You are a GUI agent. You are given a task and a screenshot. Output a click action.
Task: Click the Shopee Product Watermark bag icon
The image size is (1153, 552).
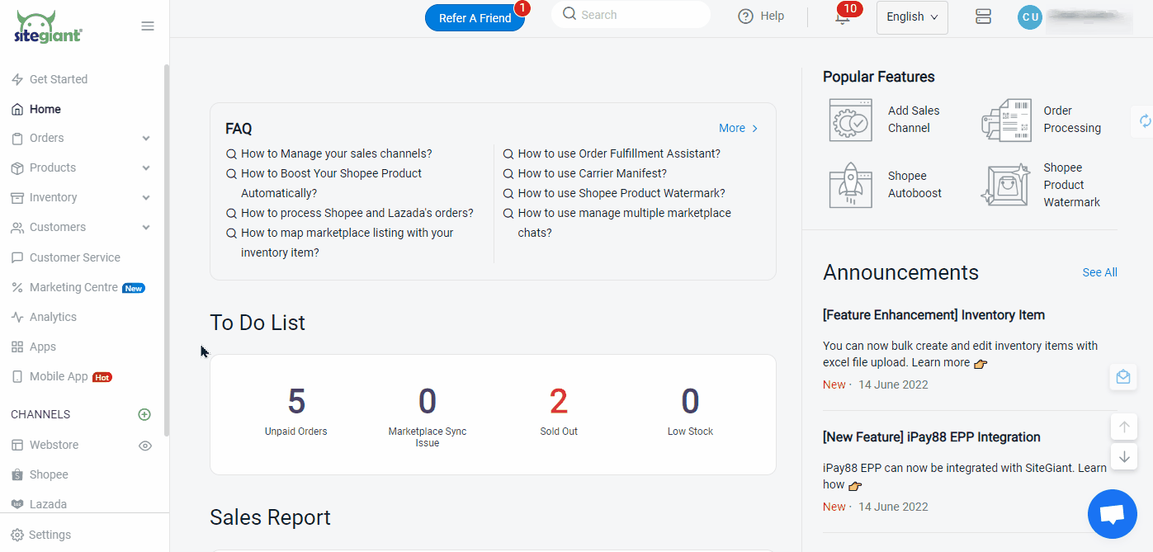(1005, 185)
